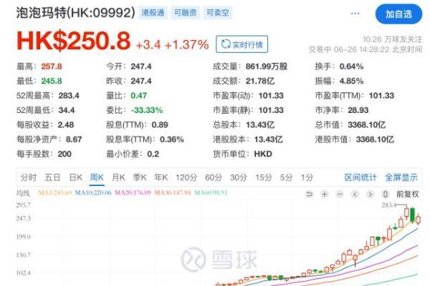This screenshot has height=286, width=430.
Task: Reset the K-line chart view (undo arrow)
Action: click(309, 194)
